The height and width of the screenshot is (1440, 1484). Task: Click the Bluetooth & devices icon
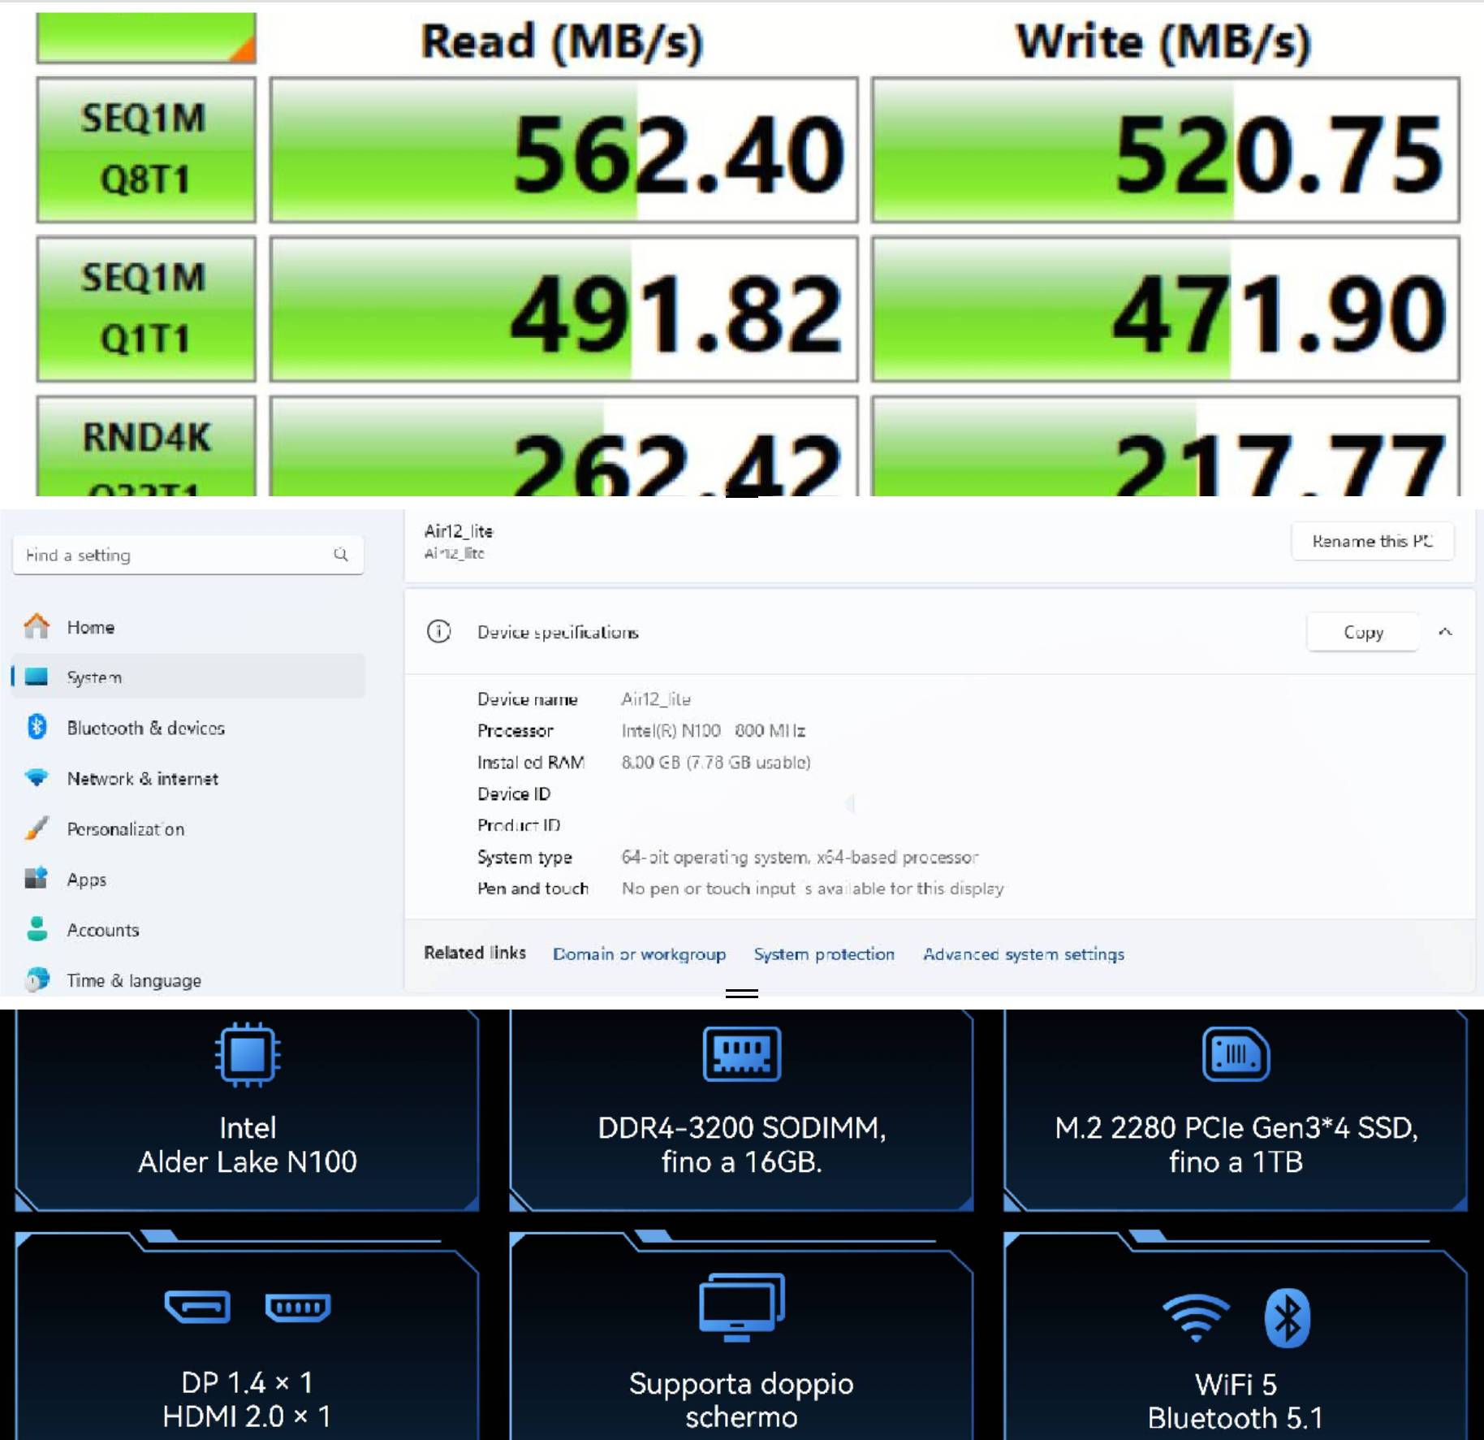(x=37, y=727)
